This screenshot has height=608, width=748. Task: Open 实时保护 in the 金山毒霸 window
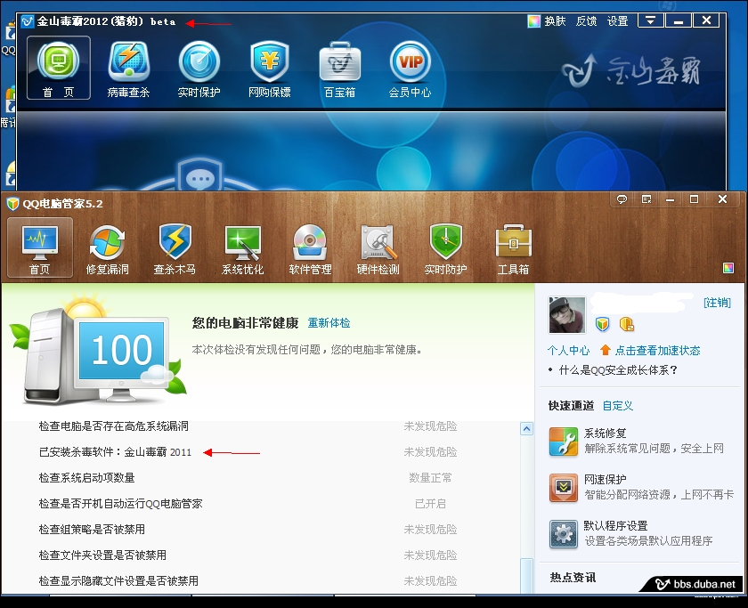click(x=199, y=69)
